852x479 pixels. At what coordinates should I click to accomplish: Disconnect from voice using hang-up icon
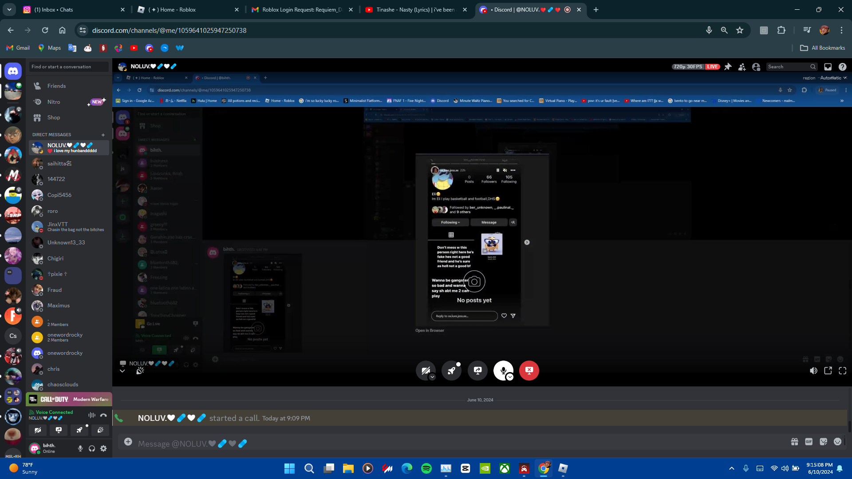[x=103, y=415]
